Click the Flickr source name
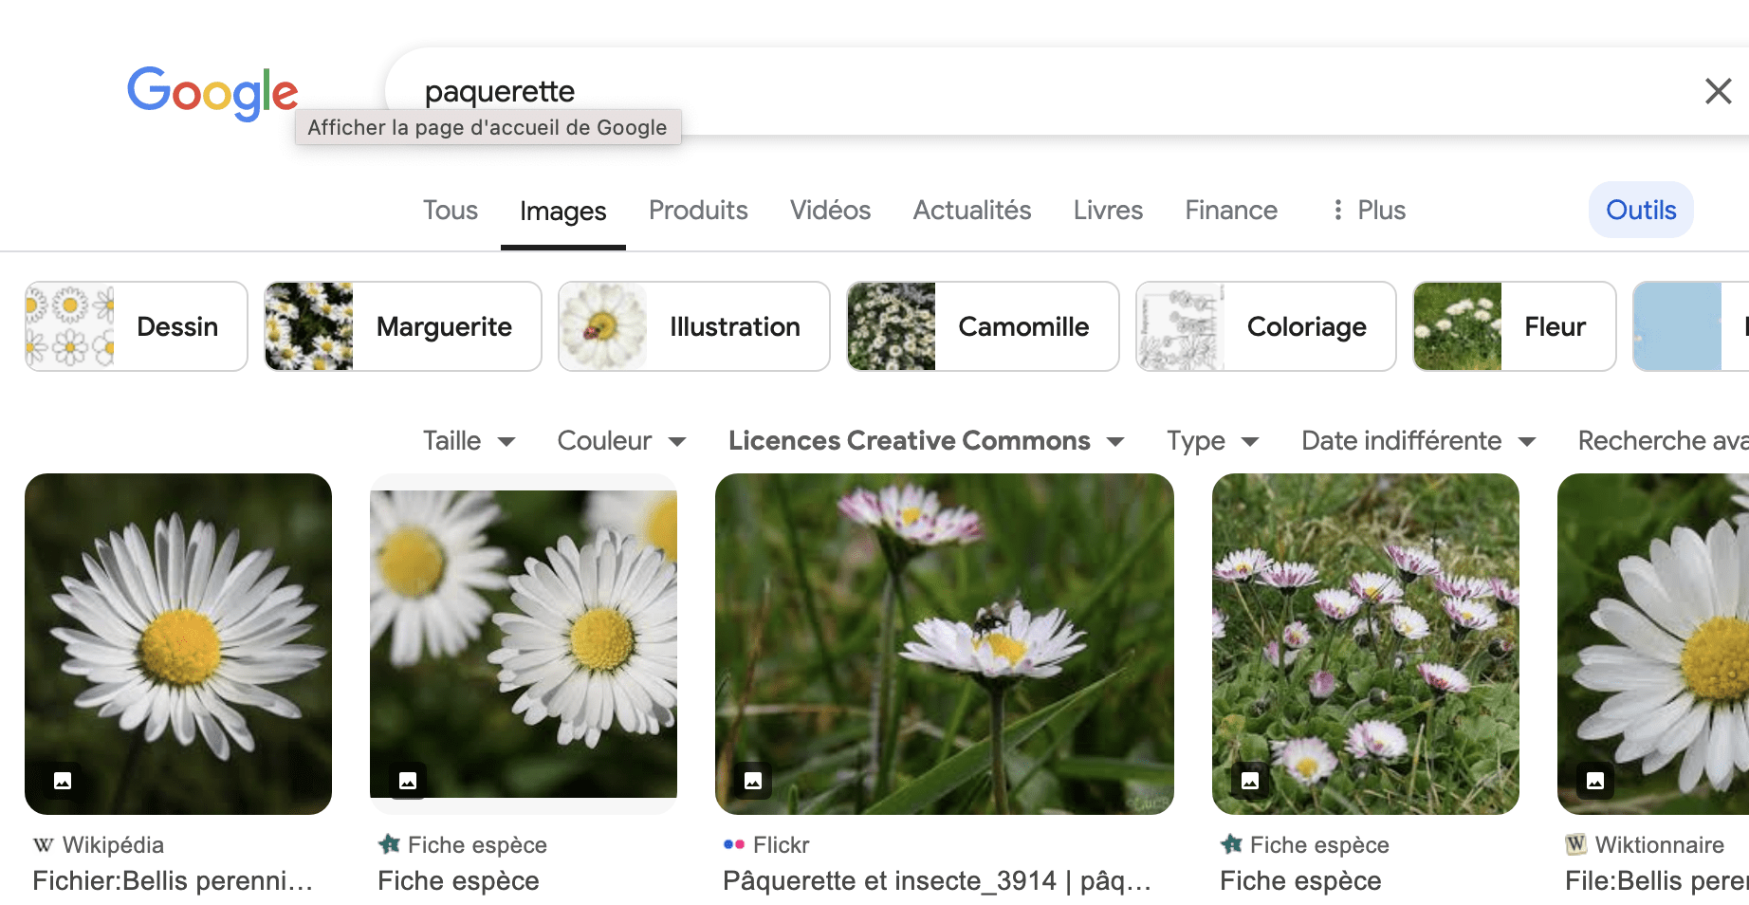This screenshot has height=905, width=1749. (x=782, y=844)
